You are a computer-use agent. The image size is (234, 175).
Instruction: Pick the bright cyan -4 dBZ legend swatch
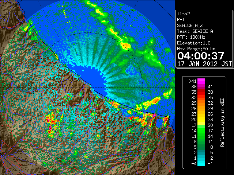(x=201, y=164)
